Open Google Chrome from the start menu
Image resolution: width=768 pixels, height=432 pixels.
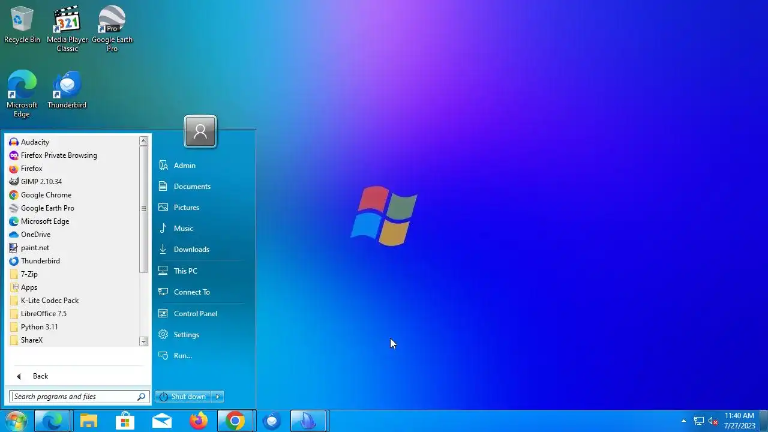click(73, 195)
